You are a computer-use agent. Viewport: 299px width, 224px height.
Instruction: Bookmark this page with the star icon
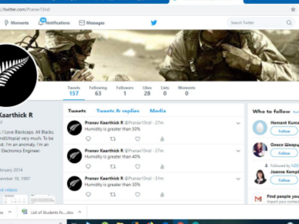click(293, 9)
